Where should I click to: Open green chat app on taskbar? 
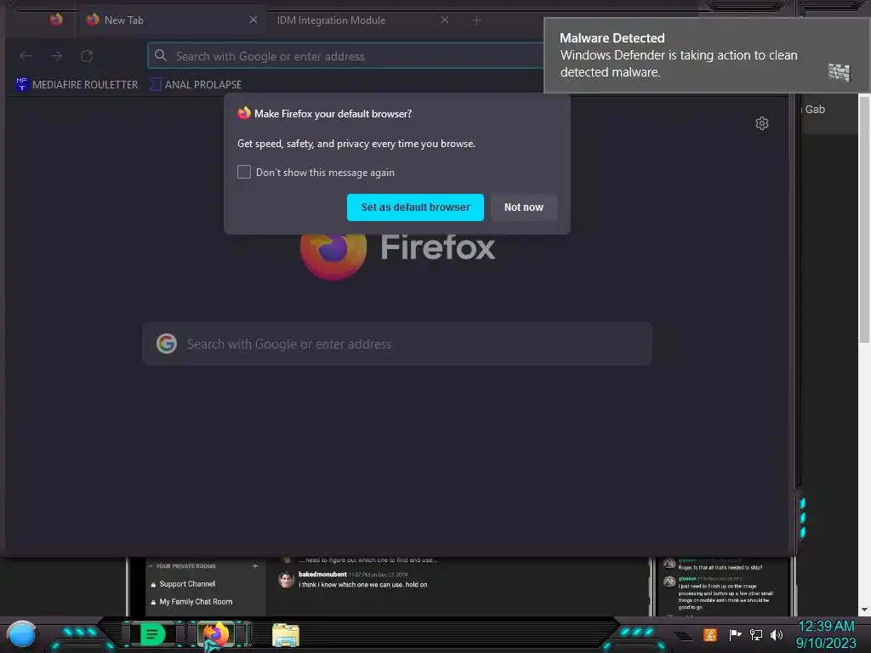pos(152,634)
